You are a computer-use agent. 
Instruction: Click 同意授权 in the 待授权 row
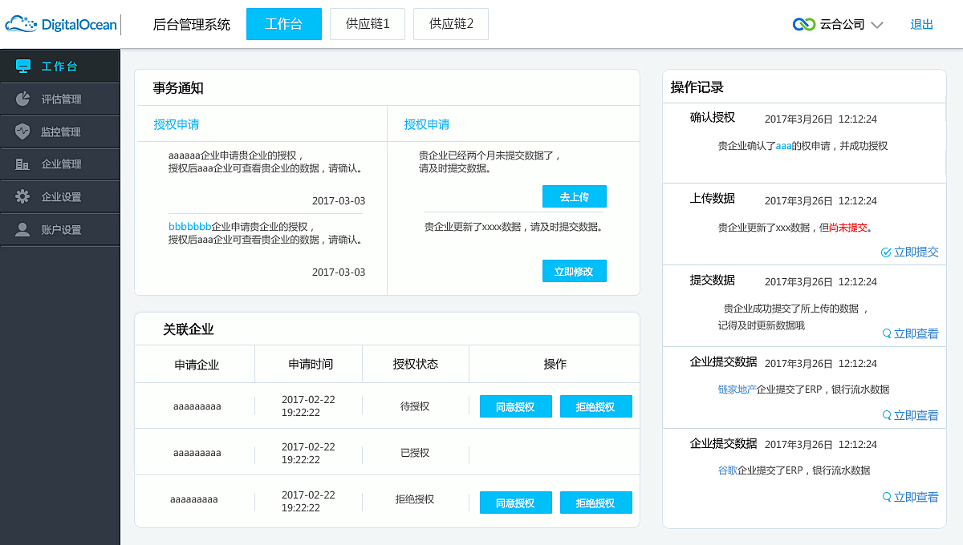point(516,406)
